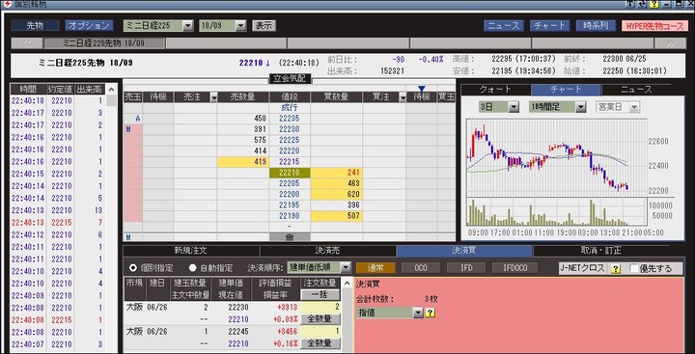
Task: Open help icon next to 指値 dropdown
Action: (x=431, y=313)
